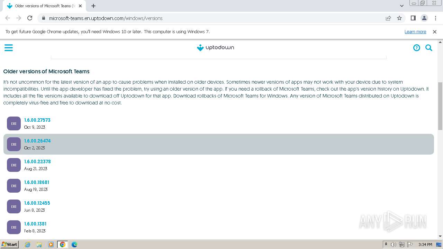Click the Learn more link
Screen dimensions: 443x249
point(415,31)
